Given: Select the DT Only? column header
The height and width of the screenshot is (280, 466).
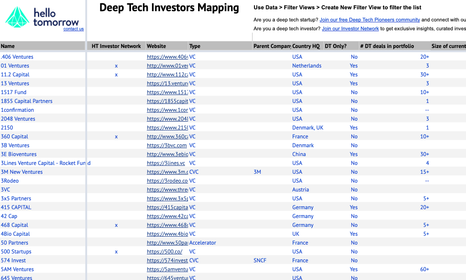Looking at the screenshot, I should tap(336, 46).
